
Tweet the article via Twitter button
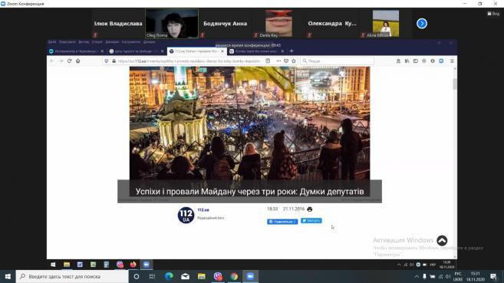pyautogui.click(x=311, y=221)
